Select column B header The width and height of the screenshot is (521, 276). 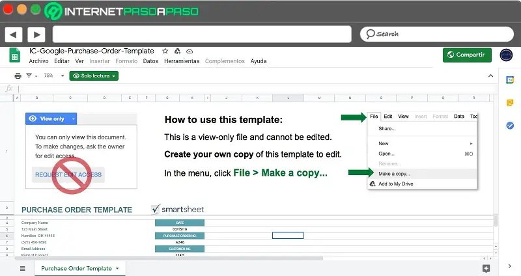point(36,98)
